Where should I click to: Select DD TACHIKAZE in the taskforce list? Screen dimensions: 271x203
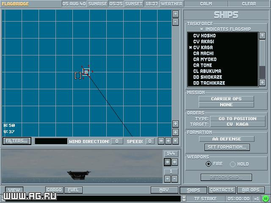coord(223,83)
